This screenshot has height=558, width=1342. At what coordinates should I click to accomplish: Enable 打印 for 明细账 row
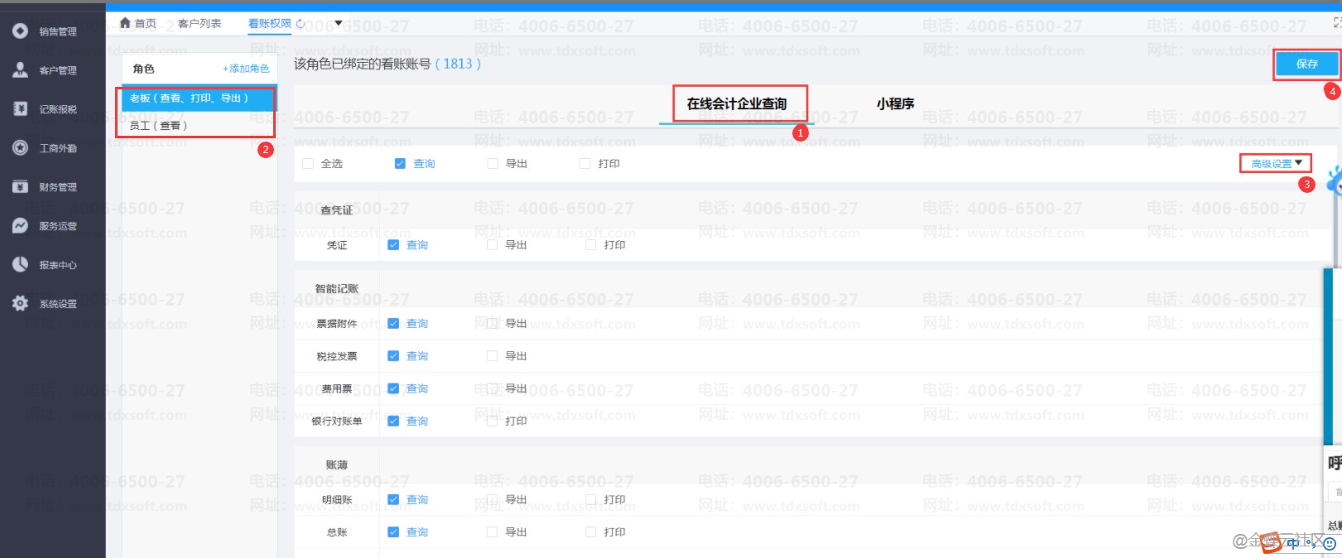(590, 499)
